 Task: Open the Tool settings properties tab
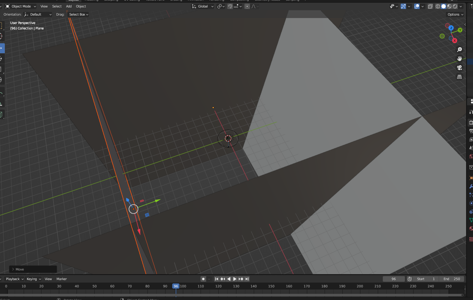point(471,112)
